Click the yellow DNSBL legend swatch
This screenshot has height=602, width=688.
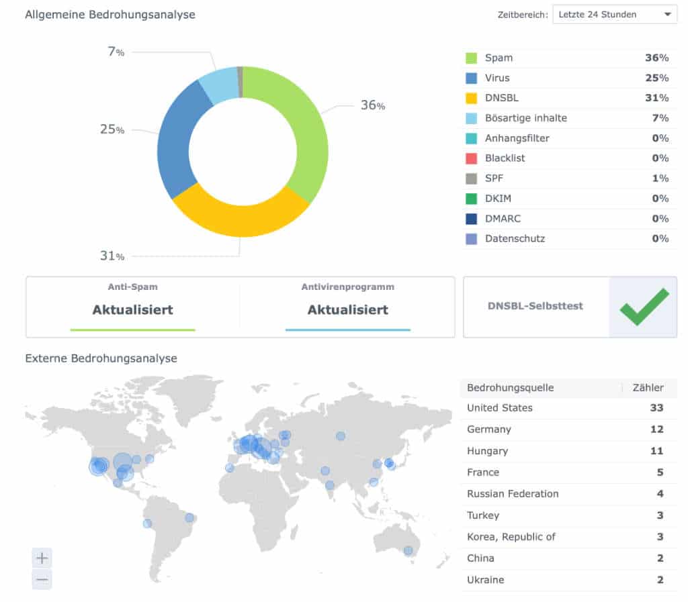click(x=471, y=98)
